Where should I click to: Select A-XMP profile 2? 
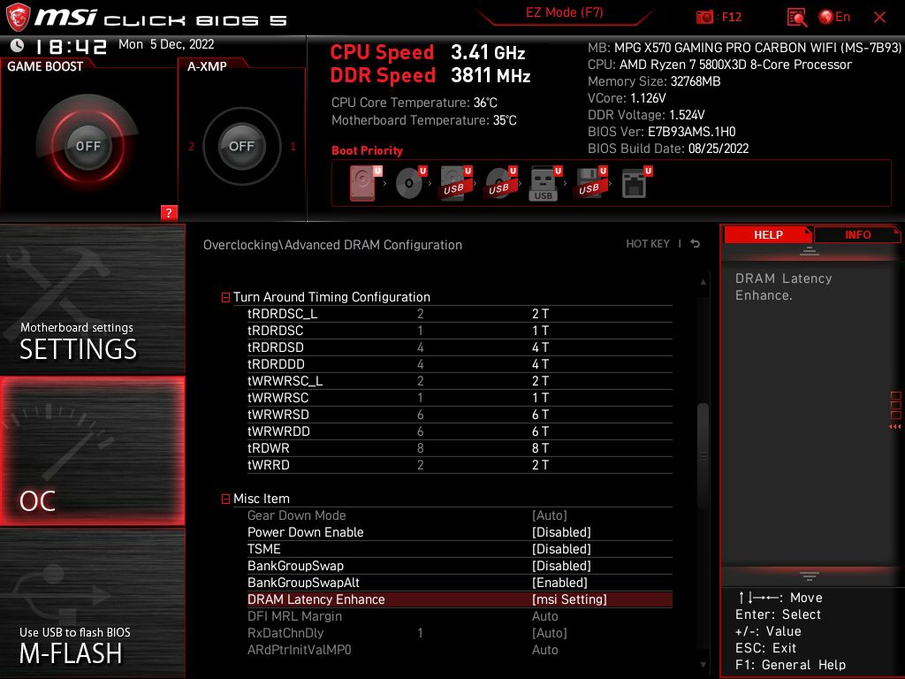point(192,146)
